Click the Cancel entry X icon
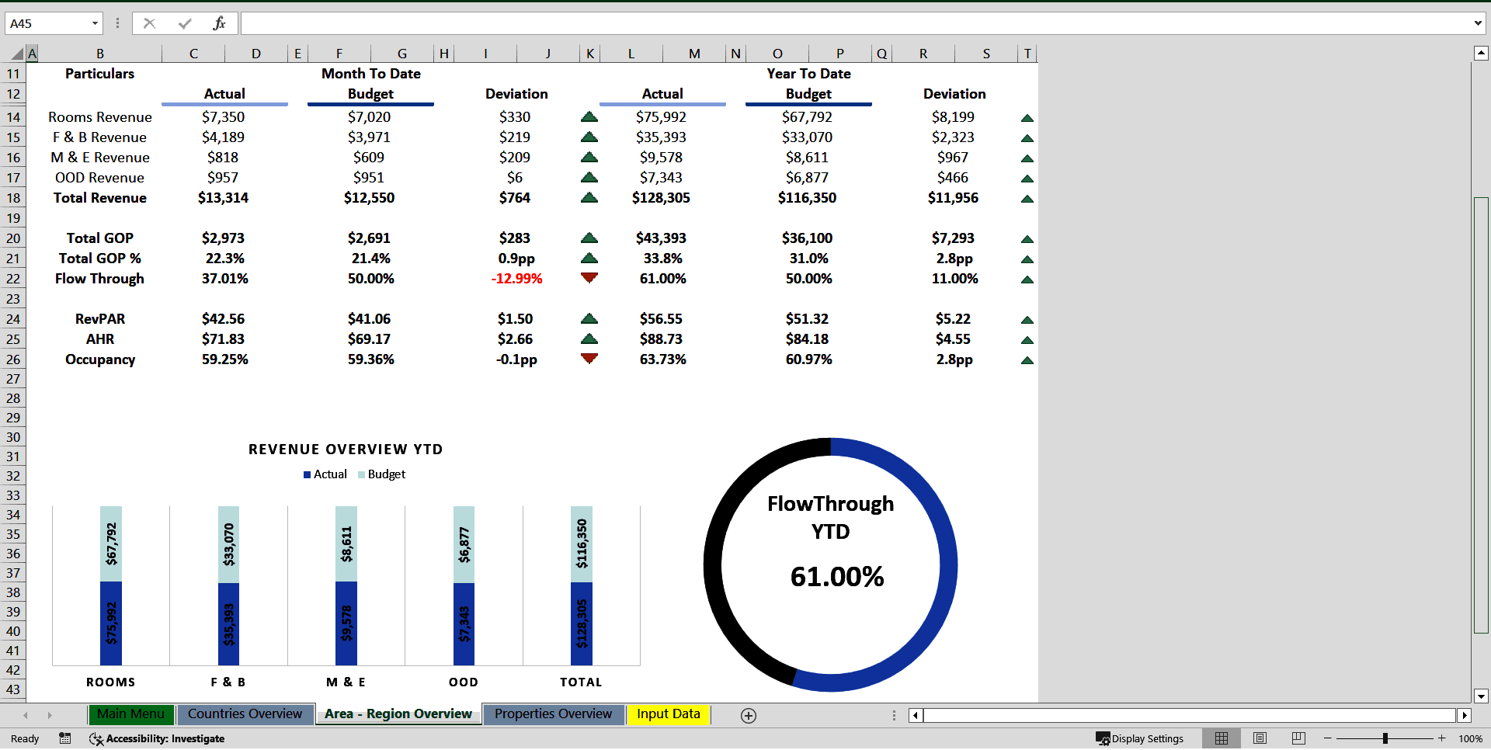The height and width of the screenshot is (750, 1491). tap(150, 23)
